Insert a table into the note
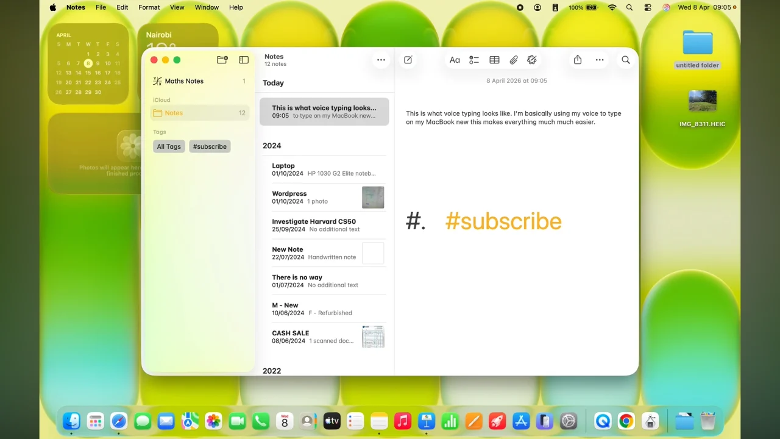780x439 pixels. [x=494, y=60]
